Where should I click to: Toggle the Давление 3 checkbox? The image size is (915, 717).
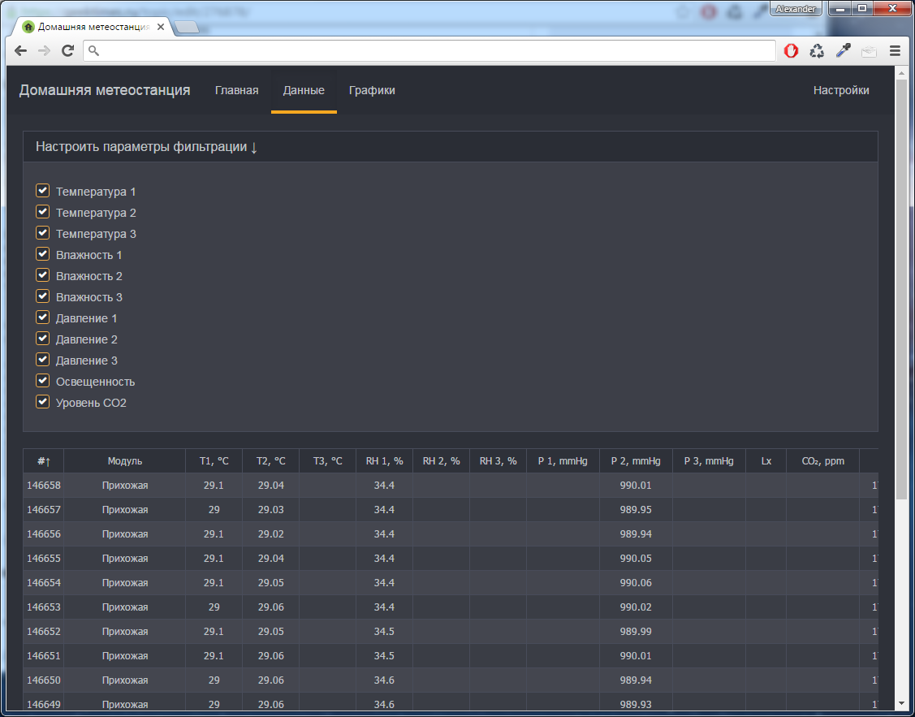(42, 360)
